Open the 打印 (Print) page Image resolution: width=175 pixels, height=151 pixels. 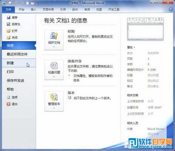19,72
